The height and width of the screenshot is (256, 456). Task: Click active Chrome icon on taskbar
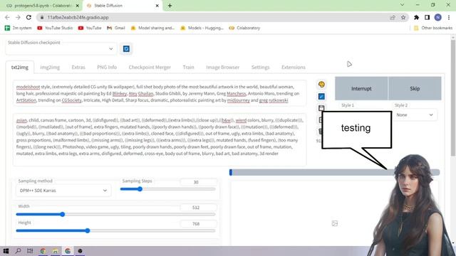coord(68,251)
